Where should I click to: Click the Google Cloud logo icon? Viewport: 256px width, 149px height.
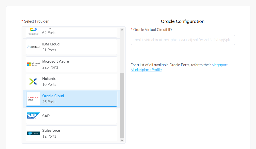(x=33, y=31)
